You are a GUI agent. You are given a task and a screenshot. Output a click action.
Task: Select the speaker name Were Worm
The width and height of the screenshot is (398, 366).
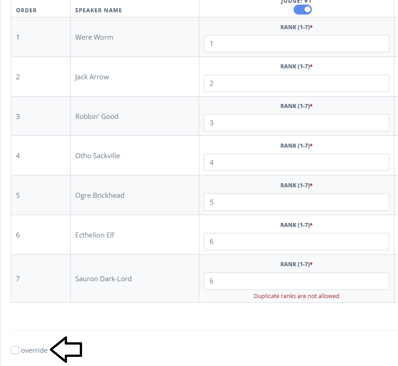point(94,37)
